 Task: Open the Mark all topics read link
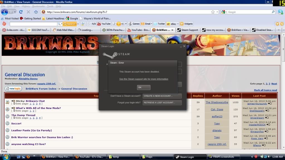click(x=265, y=90)
